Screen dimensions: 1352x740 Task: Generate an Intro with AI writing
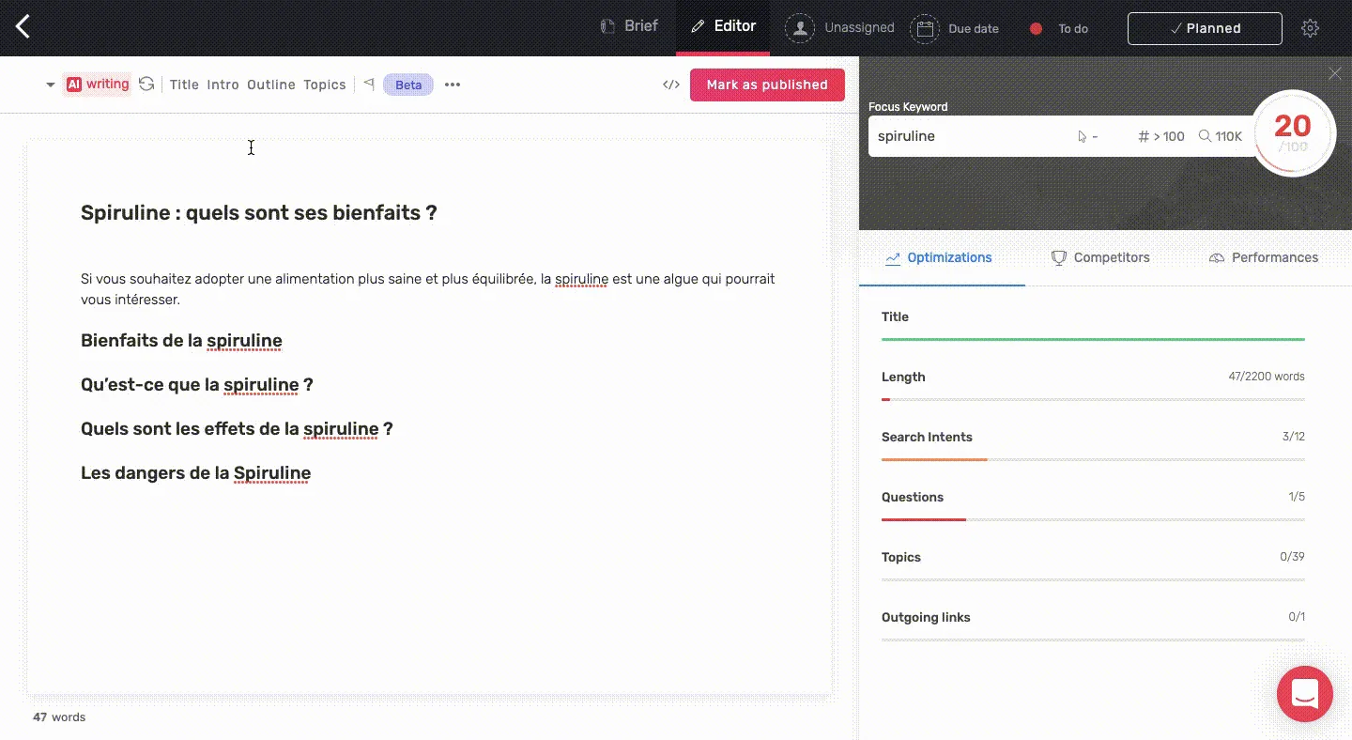(x=223, y=85)
